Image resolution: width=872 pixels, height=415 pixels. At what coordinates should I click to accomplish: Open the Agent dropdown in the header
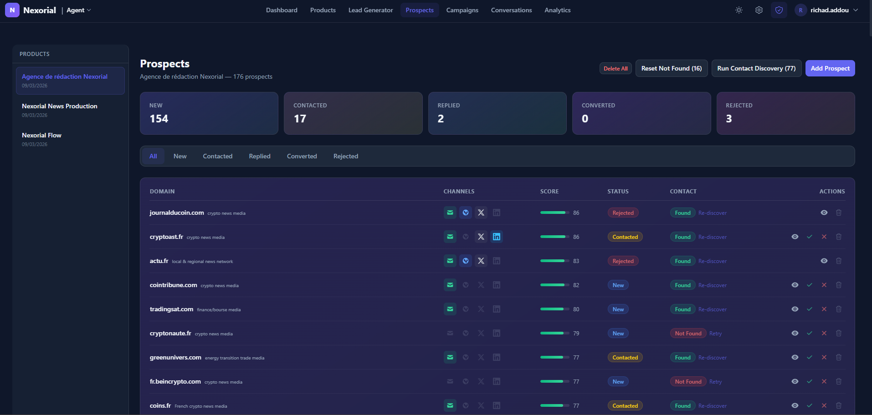pyautogui.click(x=77, y=10)
